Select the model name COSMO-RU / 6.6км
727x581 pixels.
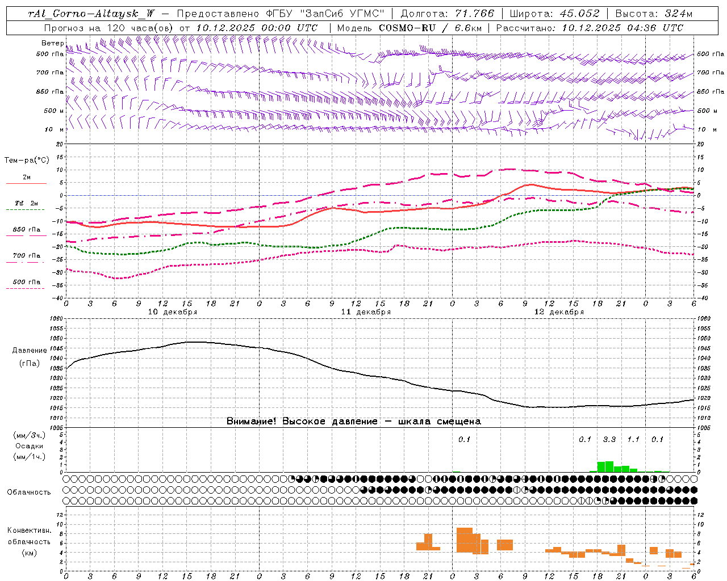430,28
